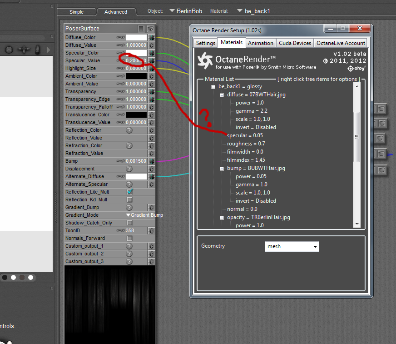Viewport: 396px width, 344px height.
Task: Open the Gradient_Mode dropdown
Action: [x=145, y=215]
